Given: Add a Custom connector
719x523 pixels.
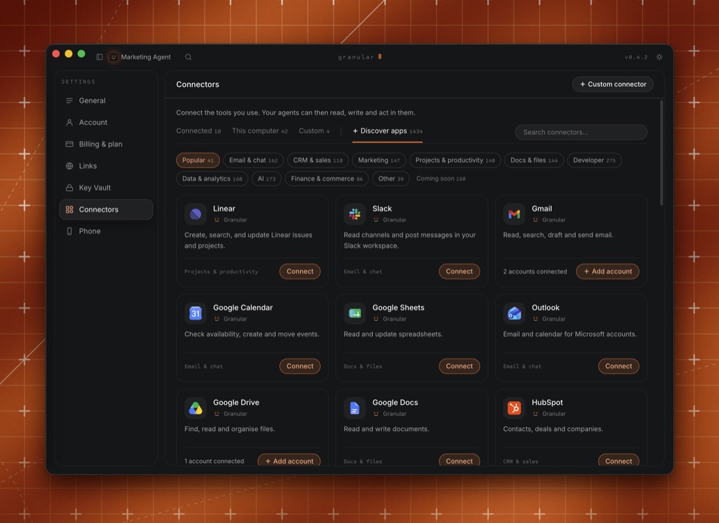Looking at the screenshot, I should click(613, 84).
